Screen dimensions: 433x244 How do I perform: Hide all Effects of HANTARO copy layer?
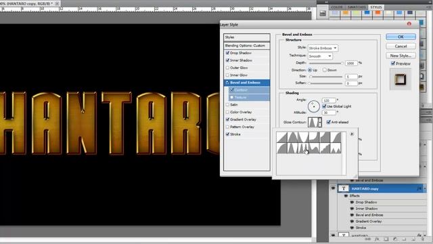[x=346, y=196]
